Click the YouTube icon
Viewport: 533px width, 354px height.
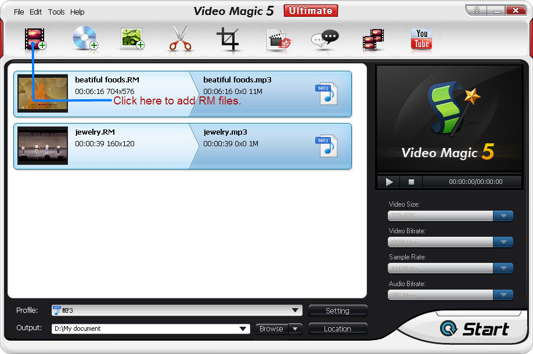coord(422,39)
